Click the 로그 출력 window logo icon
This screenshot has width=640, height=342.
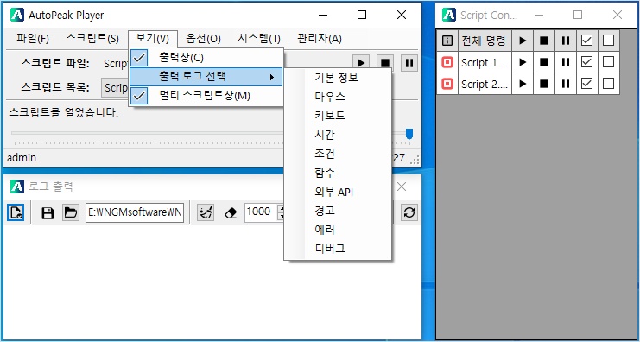tap(17, 187)
